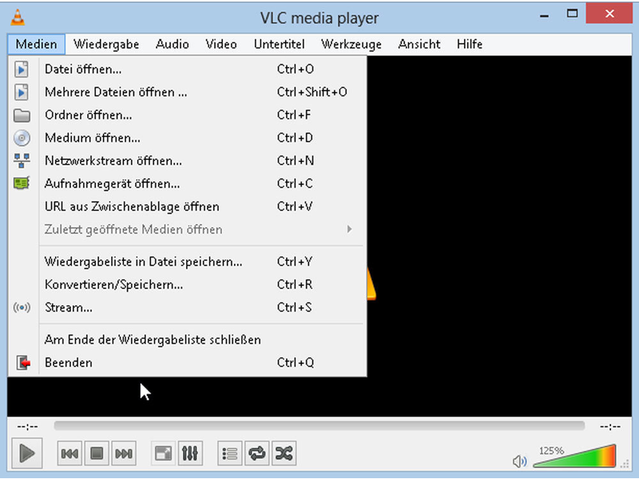Choose Konvertieren/Speichern... entry

187,284
